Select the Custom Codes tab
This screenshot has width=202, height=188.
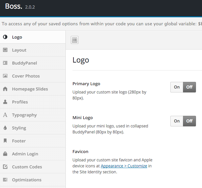(x=33, y=167)
